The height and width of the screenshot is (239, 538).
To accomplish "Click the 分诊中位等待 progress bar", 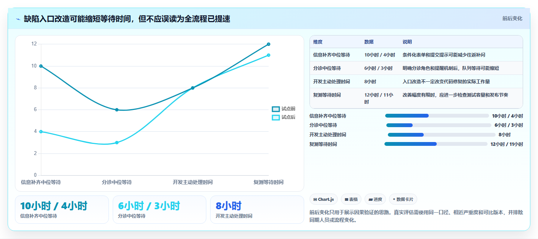I will [x=439, y=125].
